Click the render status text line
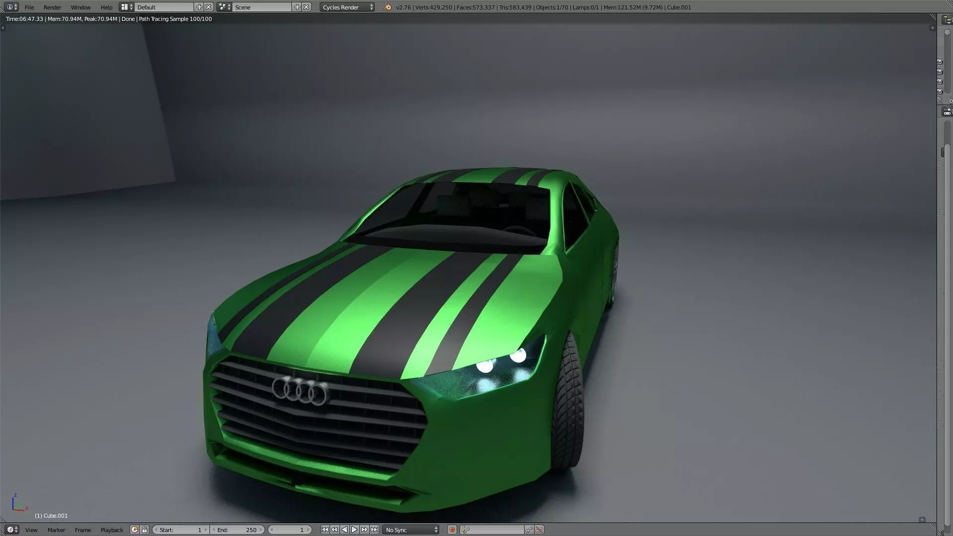This screenshot has height=536, width=953. pos(109,19)
